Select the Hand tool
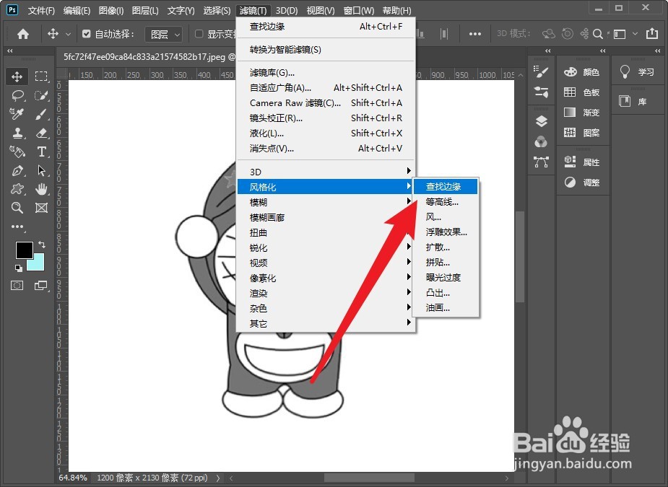The image size is (668, 487). (x=41, y=189)
